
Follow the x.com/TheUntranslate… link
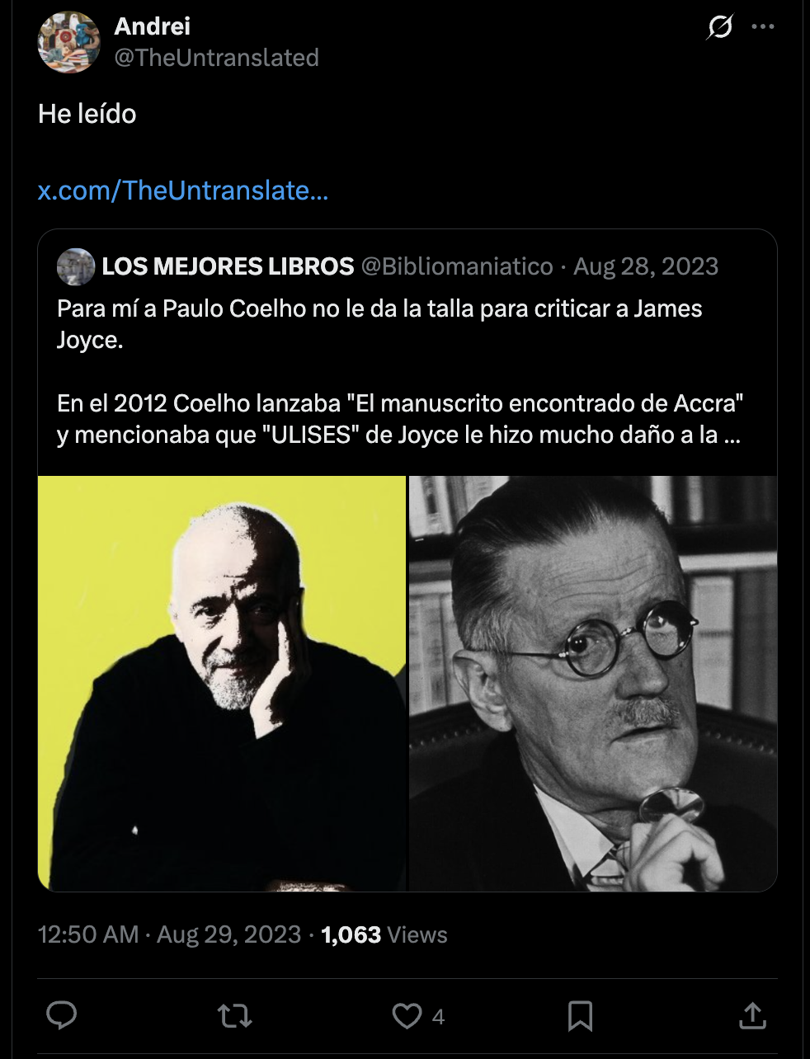click(183, 191)
